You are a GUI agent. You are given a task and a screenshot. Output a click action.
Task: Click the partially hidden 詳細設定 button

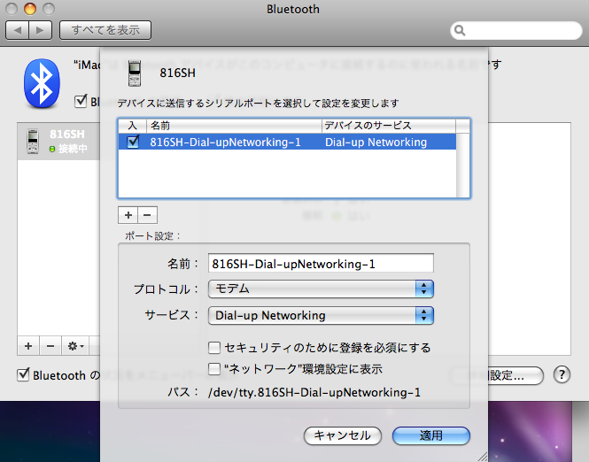pos(516,375)
